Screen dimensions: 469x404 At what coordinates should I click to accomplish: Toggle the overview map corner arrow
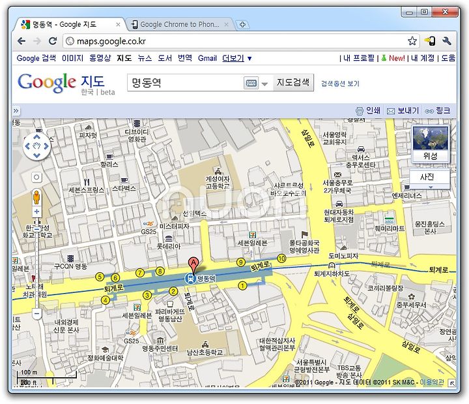click(x=452, y=382)
